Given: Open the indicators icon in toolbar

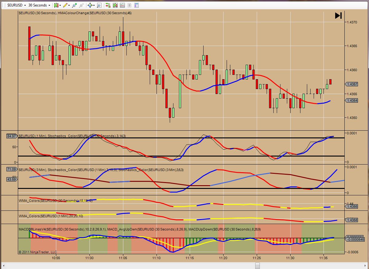Looking at the screenshot, I should point(115,5).
